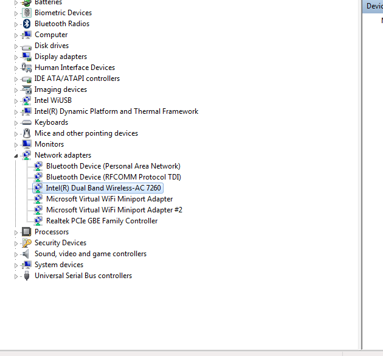The width and height of the screenshot is (383, 356).
Task: Select the Security Devices label
Action: tap(60, 243)
